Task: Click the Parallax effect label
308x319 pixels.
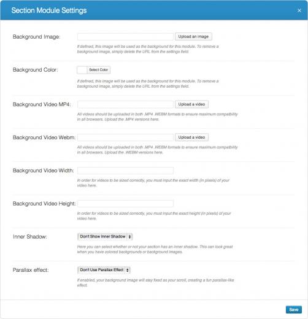Action: (31, 270)
